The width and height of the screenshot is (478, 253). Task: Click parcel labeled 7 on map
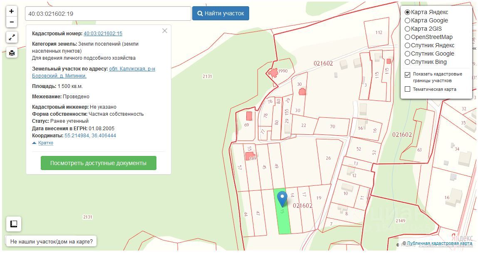tap(332, 224)
